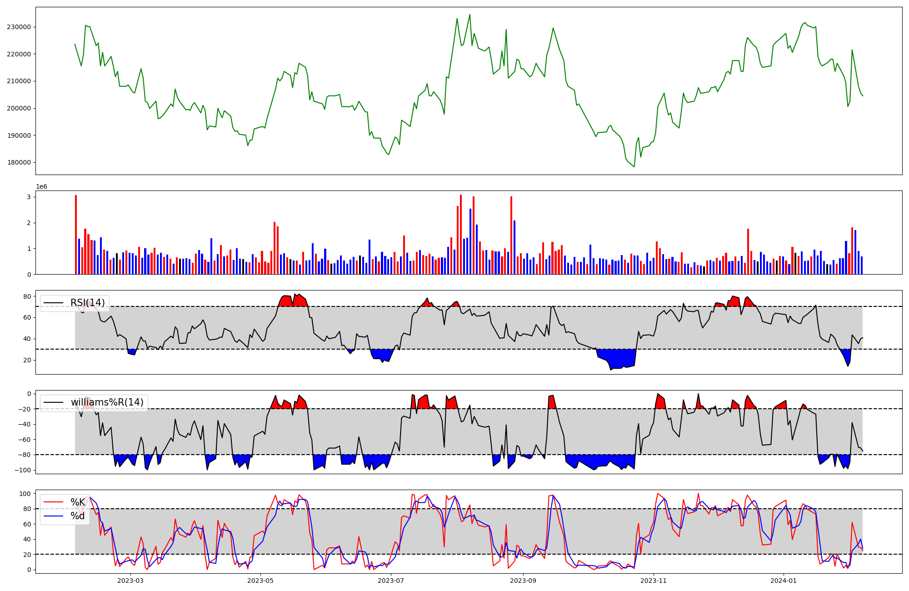
Task: Click the 230000 price axis label
Action: pyautogui.click(x=19, y=27)
